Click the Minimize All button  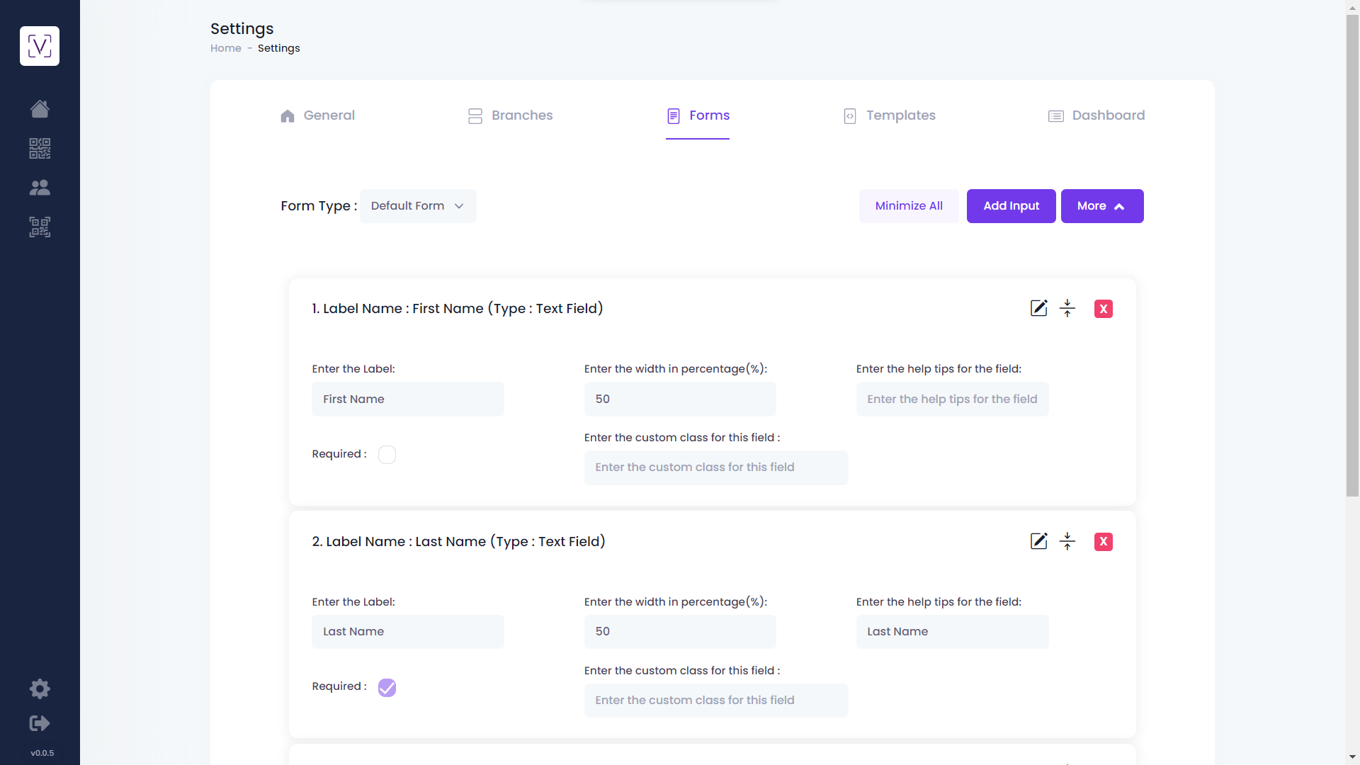click(909, 206)
